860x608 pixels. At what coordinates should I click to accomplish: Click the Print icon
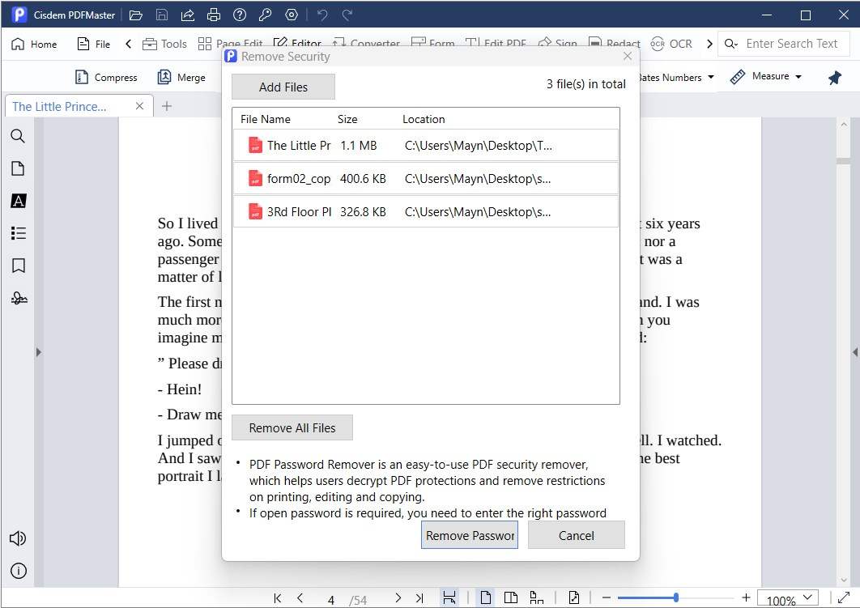[x=214, y=15]
